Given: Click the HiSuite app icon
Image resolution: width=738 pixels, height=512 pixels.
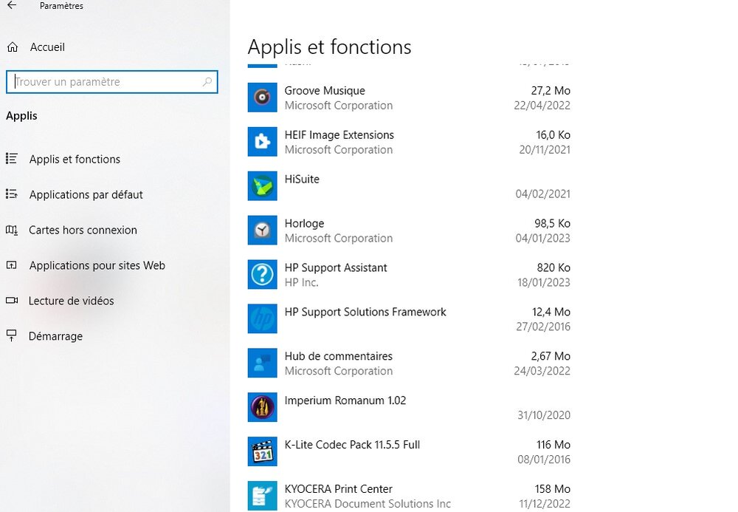Looking at the screenshot, I should [262, 186].
